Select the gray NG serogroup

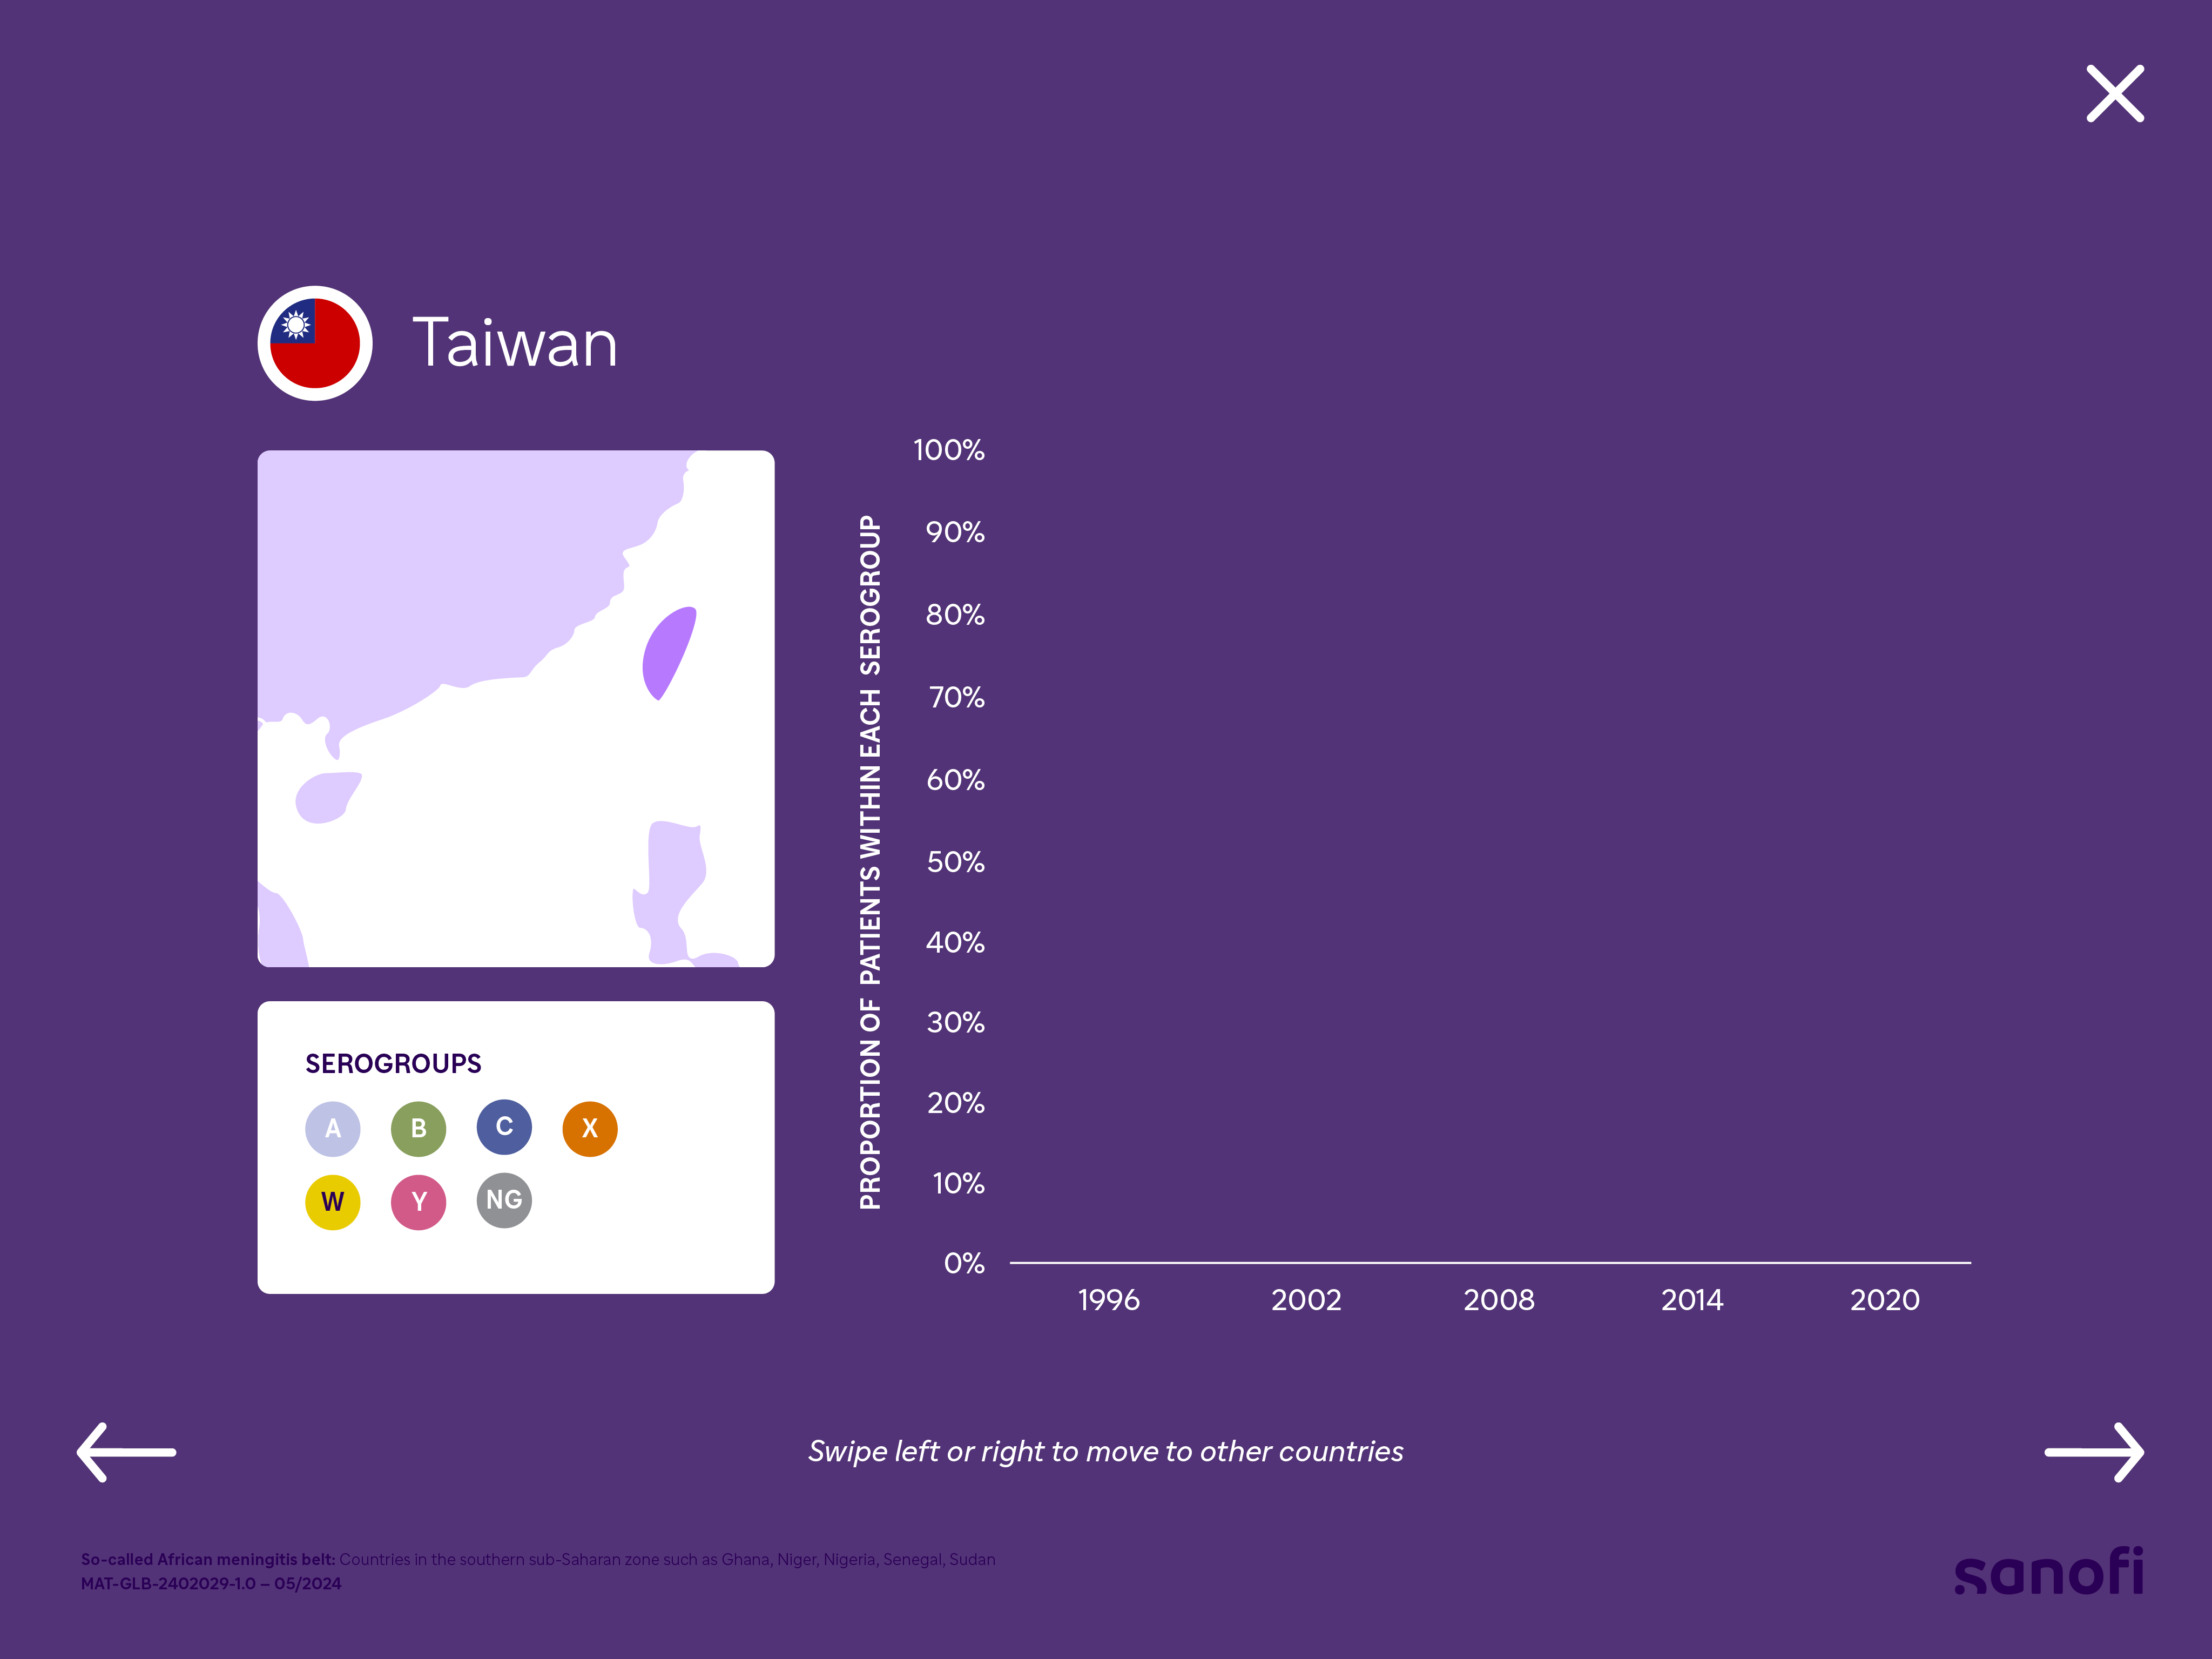504,1200
